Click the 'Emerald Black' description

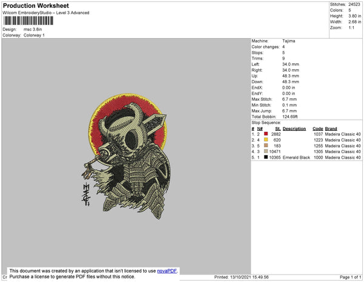pyautogui.click(x=297, y=157)
